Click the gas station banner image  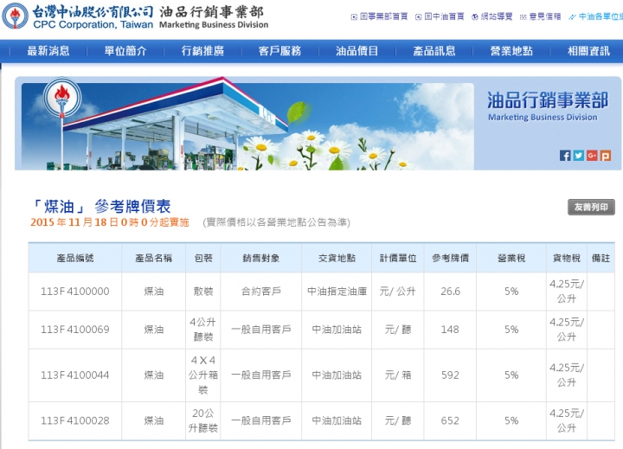click(x=247, y=126)
